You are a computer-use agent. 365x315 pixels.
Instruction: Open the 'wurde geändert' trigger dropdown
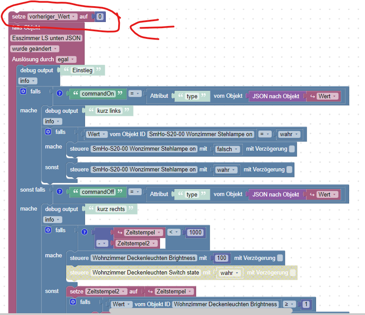point(35,48)
